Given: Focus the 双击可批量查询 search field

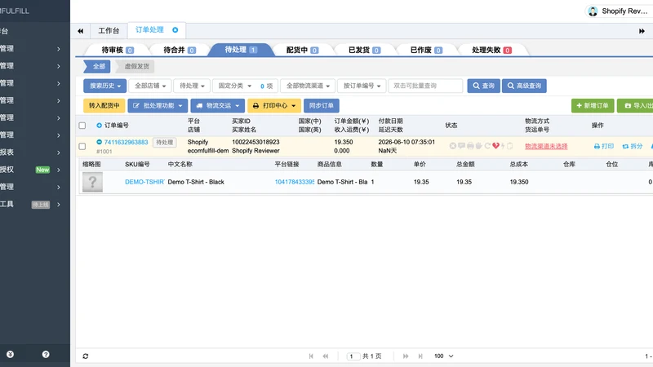Looking at the screenshot, I should point(425,86).
